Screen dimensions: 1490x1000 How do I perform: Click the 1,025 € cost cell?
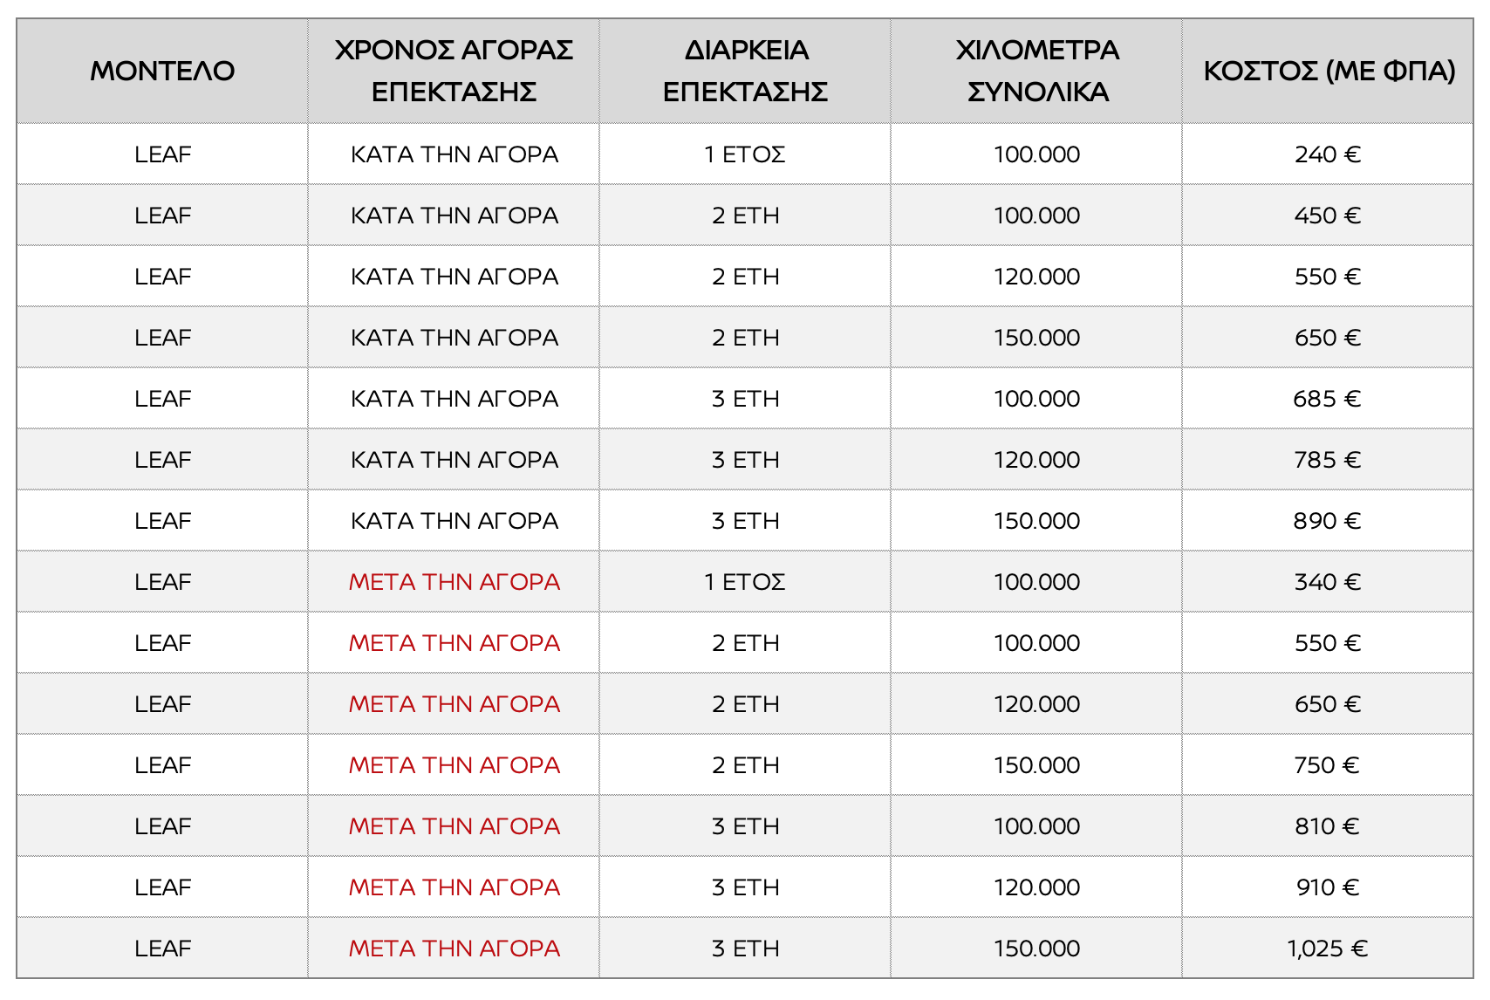coord(1328,949)
